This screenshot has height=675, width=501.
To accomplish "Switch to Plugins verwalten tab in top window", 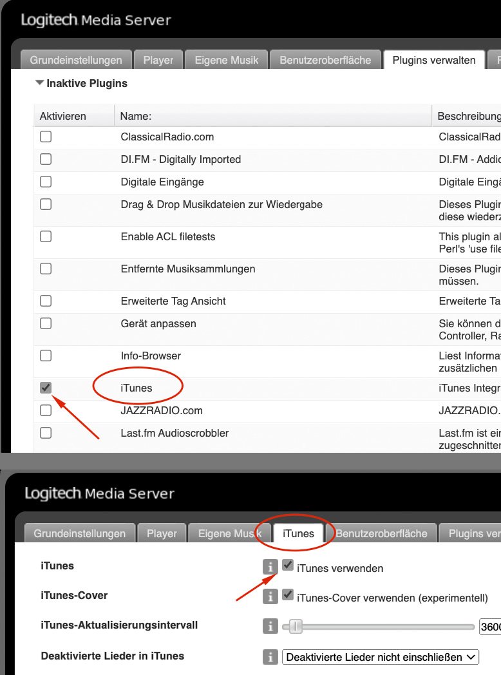I will click(434, 60).
